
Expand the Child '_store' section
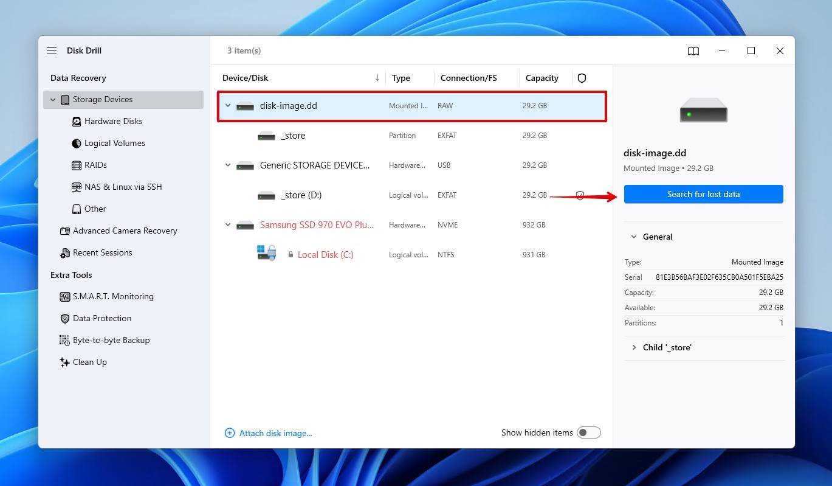(634, 348)
